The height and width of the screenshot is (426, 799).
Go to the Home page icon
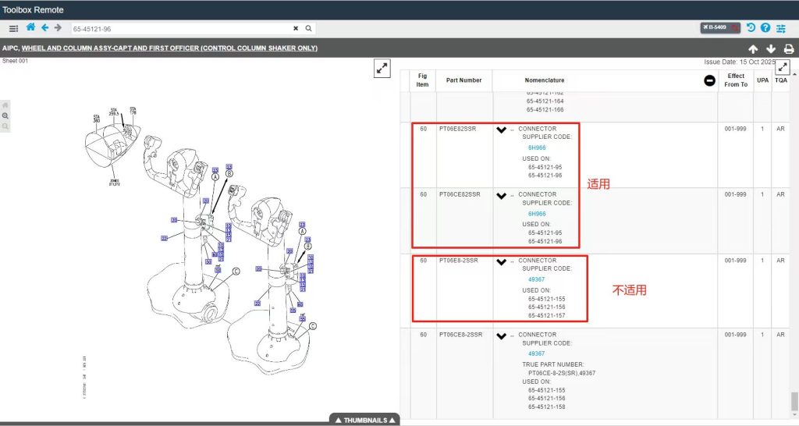(30, 27)
